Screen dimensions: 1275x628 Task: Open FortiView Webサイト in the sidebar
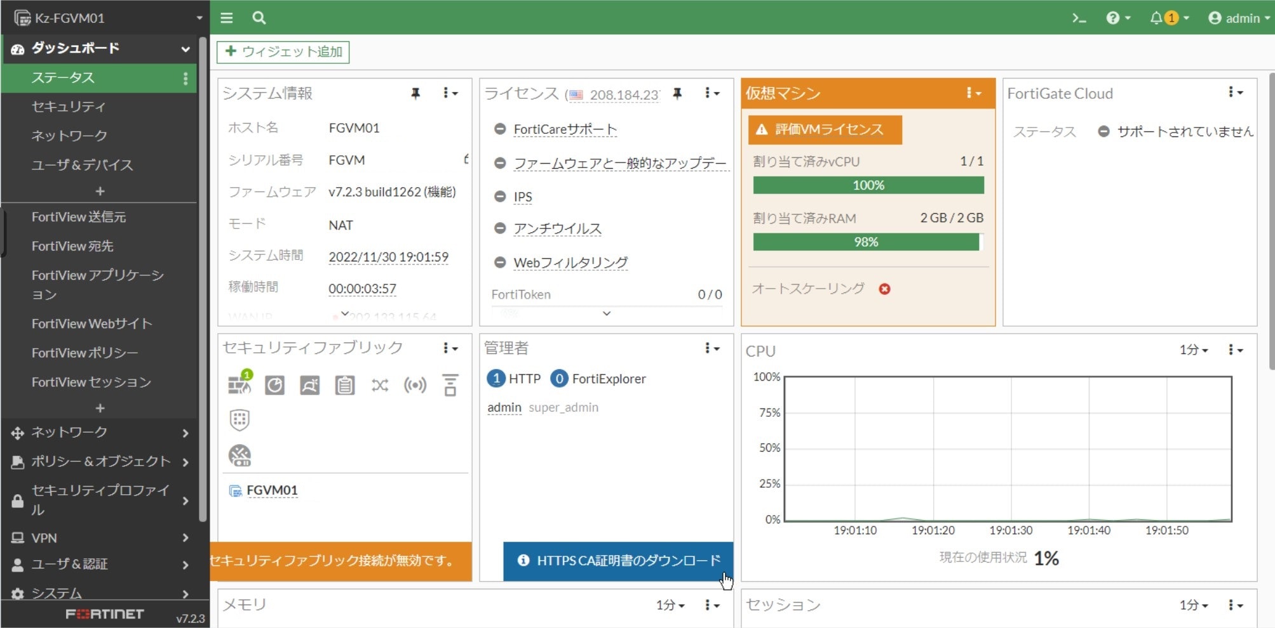tap(91, 324)
